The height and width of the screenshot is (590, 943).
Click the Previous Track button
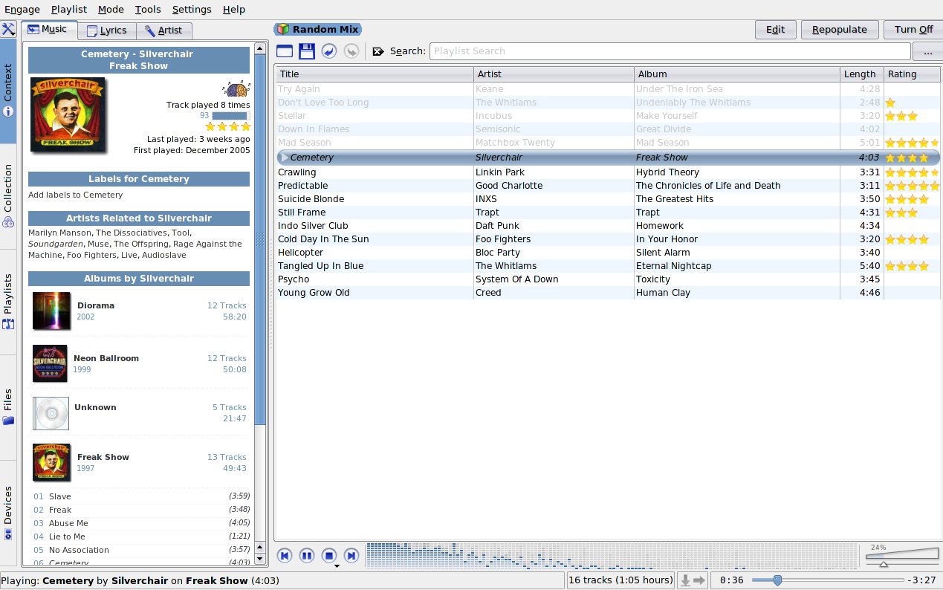tap(285, 555)
